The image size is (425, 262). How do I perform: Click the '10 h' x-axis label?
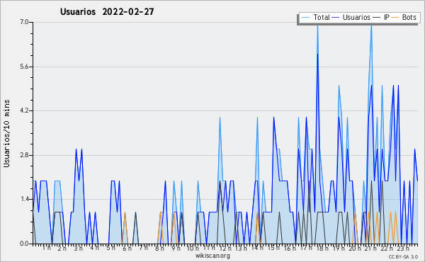pos(193,248)
